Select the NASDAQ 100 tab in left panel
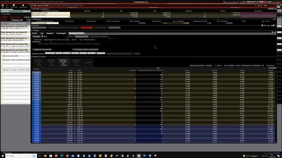The height and width of the screenshot is (158, 282). pyautogui.click(x=17, y=20)
